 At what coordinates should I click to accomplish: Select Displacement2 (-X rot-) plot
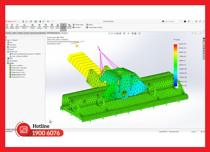tap(17, 72)
